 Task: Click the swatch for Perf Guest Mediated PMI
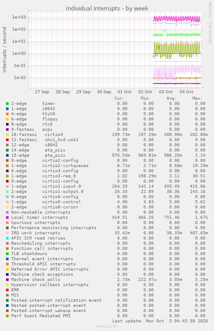click(x=7, y=316)
